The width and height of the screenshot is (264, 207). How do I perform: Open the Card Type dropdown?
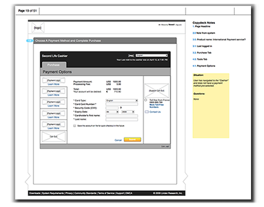(122, 101)
